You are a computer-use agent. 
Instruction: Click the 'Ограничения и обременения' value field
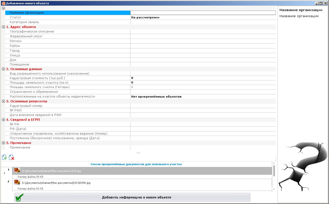click(203, 92)
